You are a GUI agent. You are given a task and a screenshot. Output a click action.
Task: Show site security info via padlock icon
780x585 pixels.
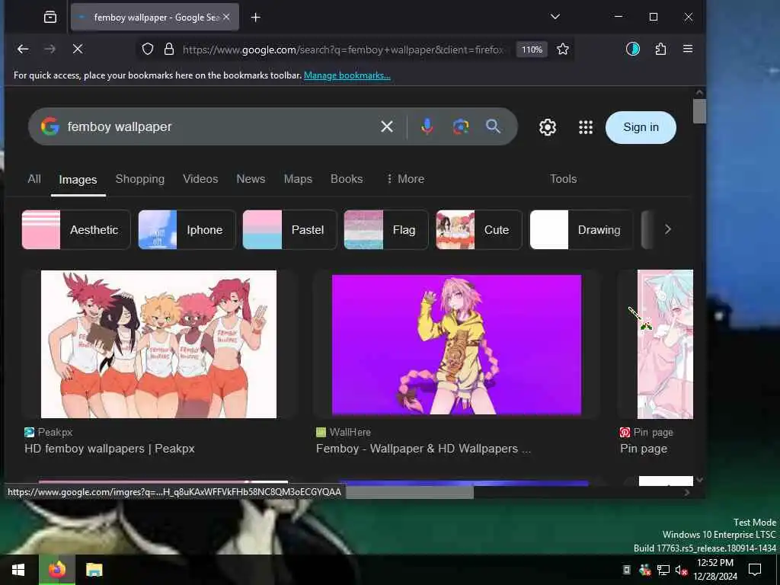169,50
